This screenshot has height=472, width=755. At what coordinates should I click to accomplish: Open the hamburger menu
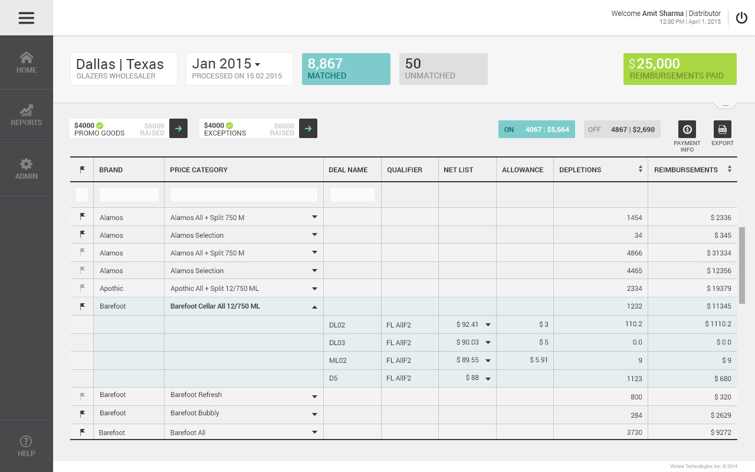tap(26, 18)
